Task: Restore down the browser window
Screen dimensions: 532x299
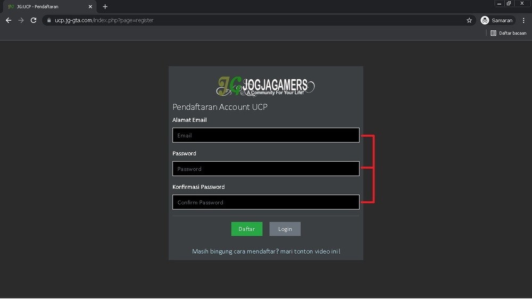Action: [509, 3]
